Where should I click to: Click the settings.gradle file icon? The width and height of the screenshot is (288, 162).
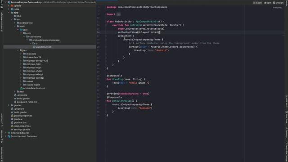pos(12,130)
